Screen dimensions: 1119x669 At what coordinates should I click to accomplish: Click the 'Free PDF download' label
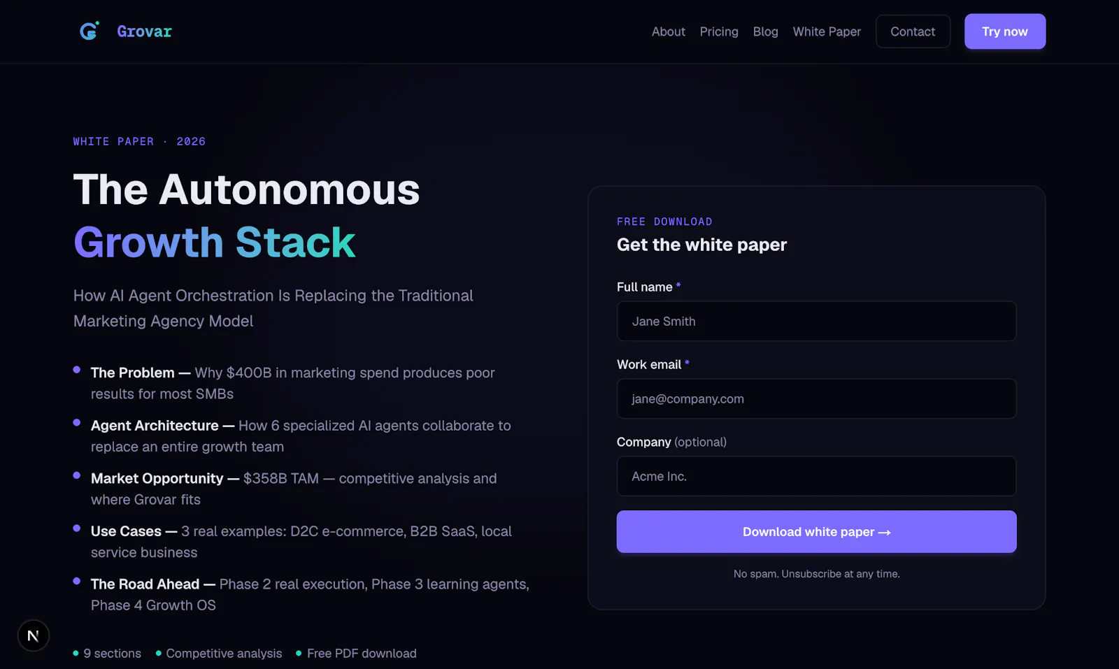click(362, 654)
